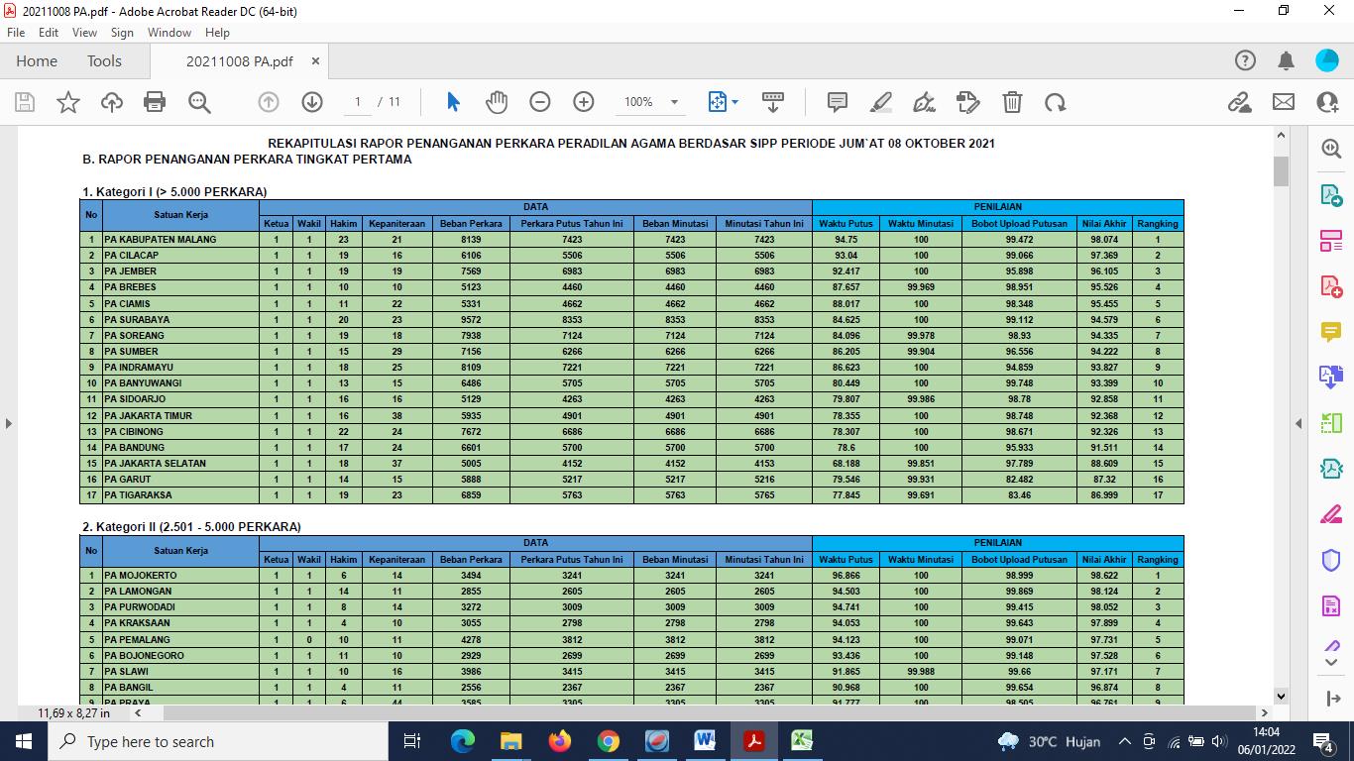The height and width of the screenshot is (761, 1354).
Task: Open the Export PDF tool in sidebar
Action: [1330, 195]
